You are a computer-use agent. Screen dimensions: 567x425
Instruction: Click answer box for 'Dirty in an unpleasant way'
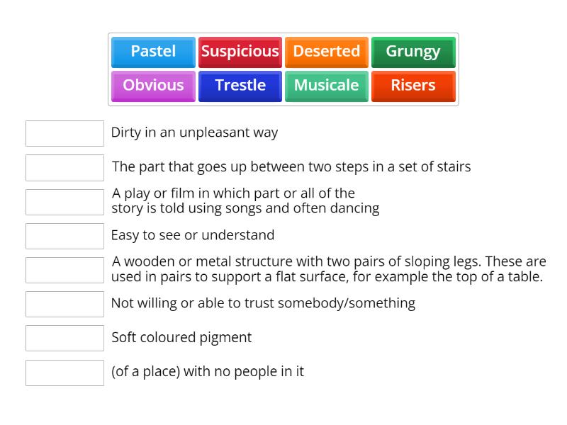tap(64, 133)
